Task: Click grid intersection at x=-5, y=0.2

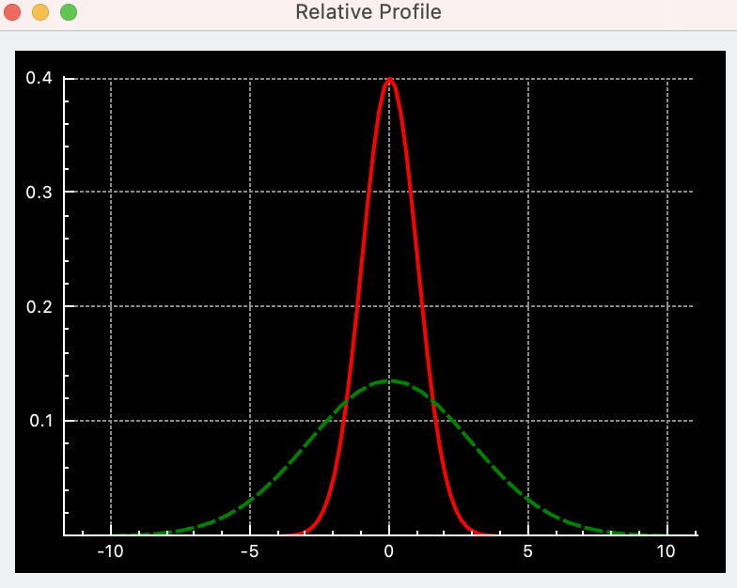Action: pyautogui.click(x=250, y=306)
